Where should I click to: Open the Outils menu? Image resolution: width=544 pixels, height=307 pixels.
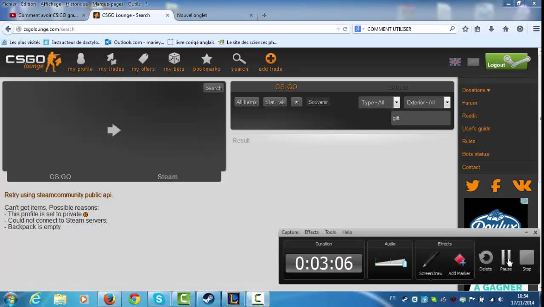coord(134,4)
